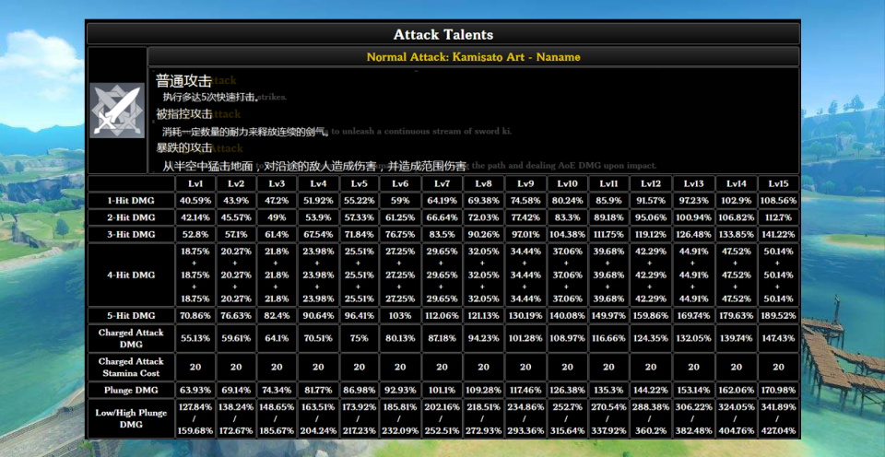
Task: Select the Lv10 column header
Action: tap(567, 184)
